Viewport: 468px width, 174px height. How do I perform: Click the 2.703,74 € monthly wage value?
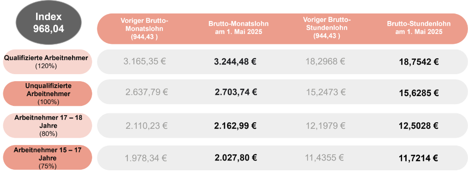click(236, 92)
